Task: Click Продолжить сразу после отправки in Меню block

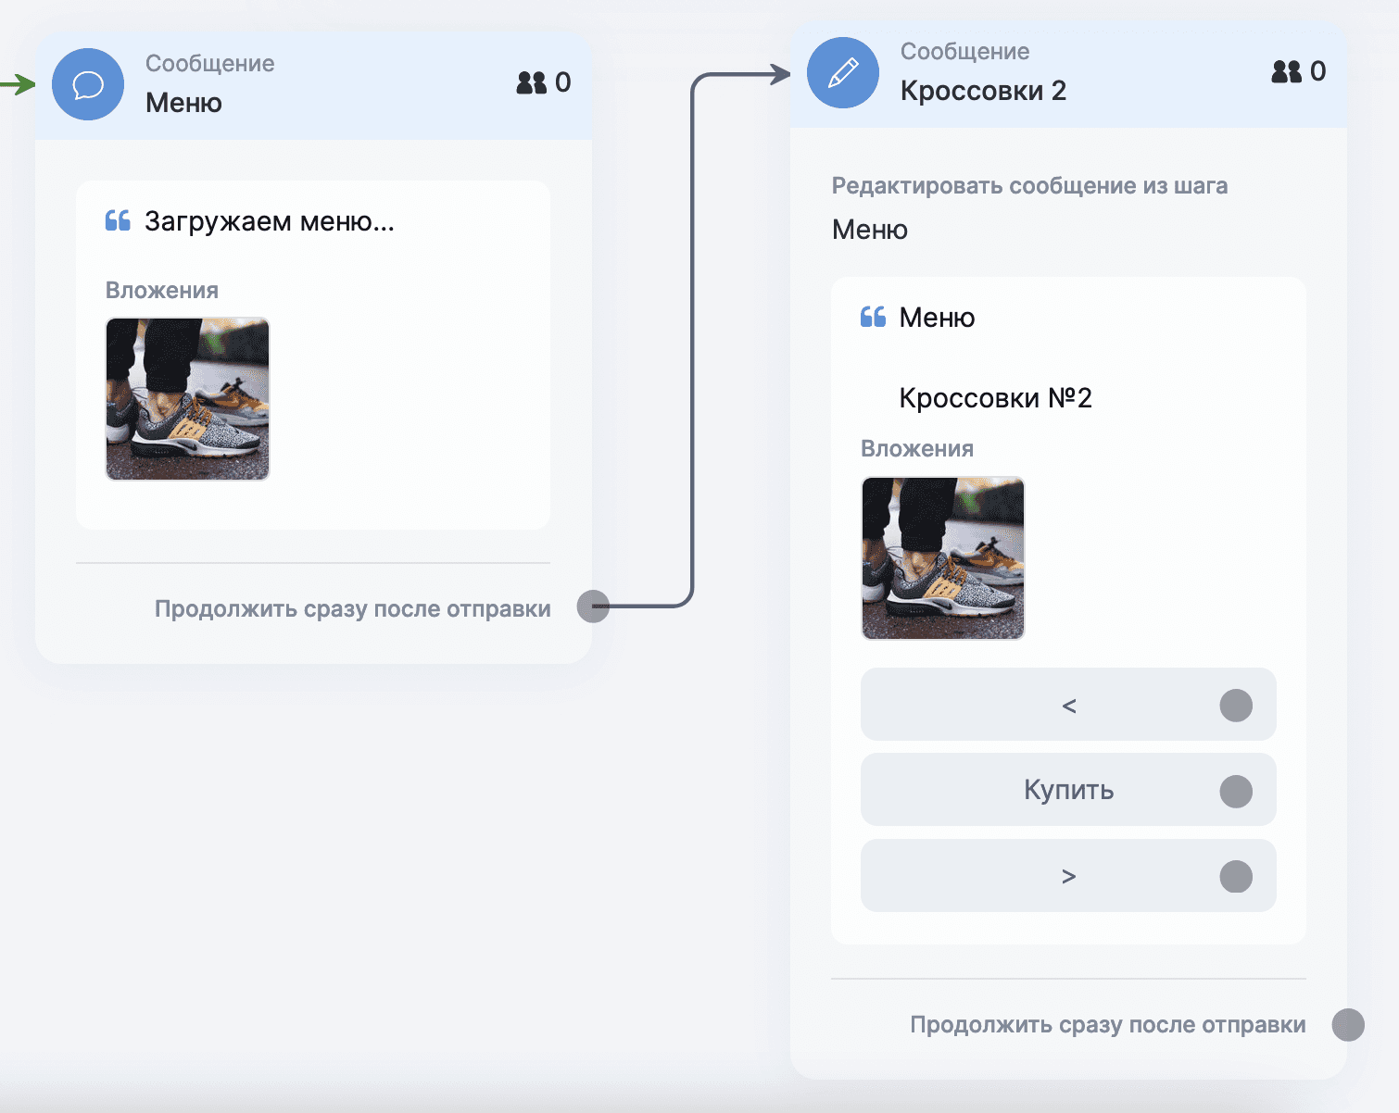Action: [353, 609]
